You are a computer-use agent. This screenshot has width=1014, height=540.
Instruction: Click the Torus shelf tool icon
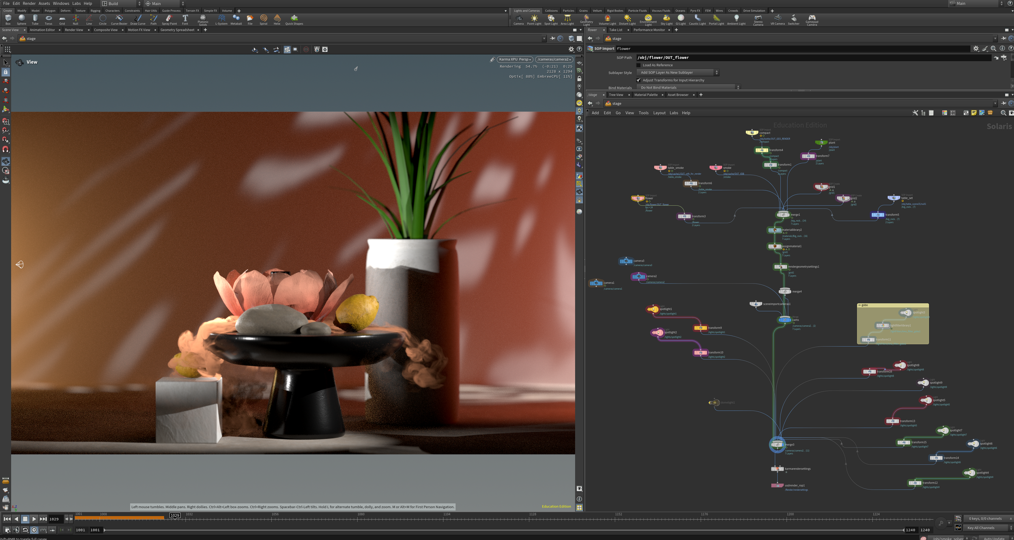coord(48,20)
